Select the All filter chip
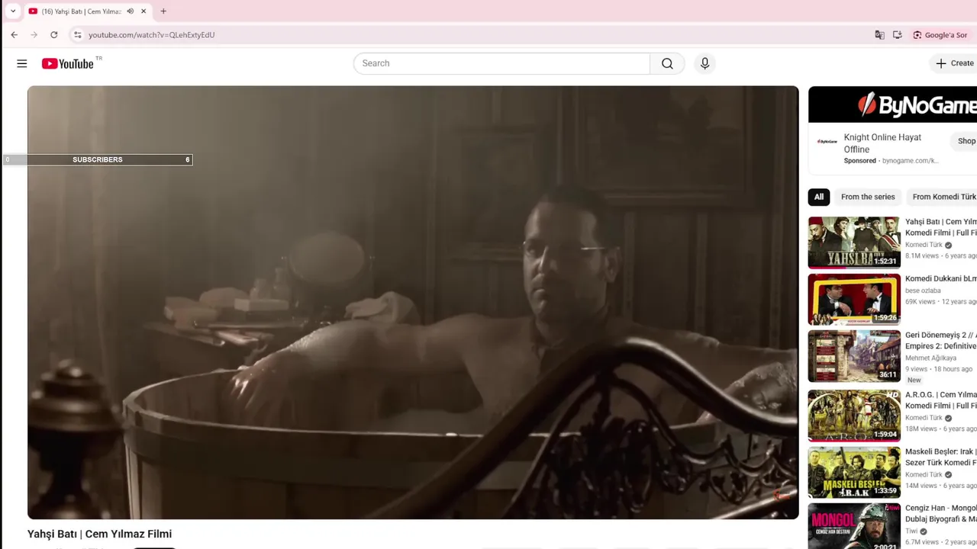The height and width of the screenshot is (549, 977). click(819, 197)
